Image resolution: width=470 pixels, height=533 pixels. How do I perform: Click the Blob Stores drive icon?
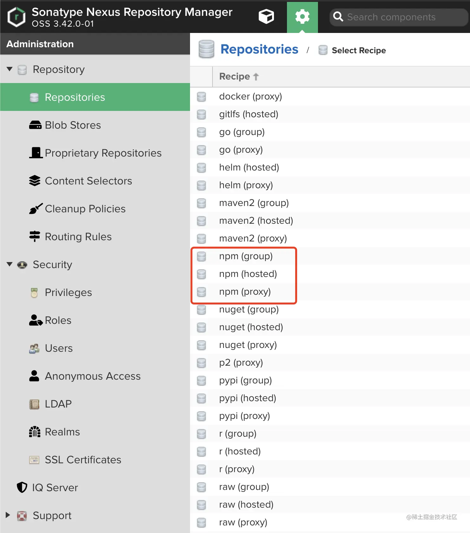pyautogui.click(x=35, y=125)
